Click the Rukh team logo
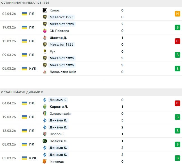 [45, 51]
